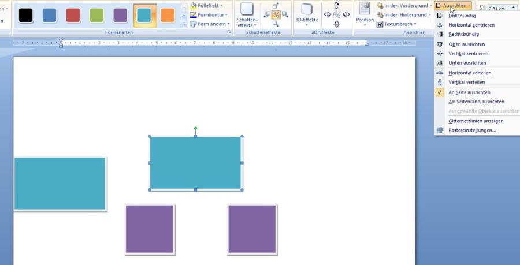
Task: Click the shape height field 2,81 cm
Action: pos(499,8)
